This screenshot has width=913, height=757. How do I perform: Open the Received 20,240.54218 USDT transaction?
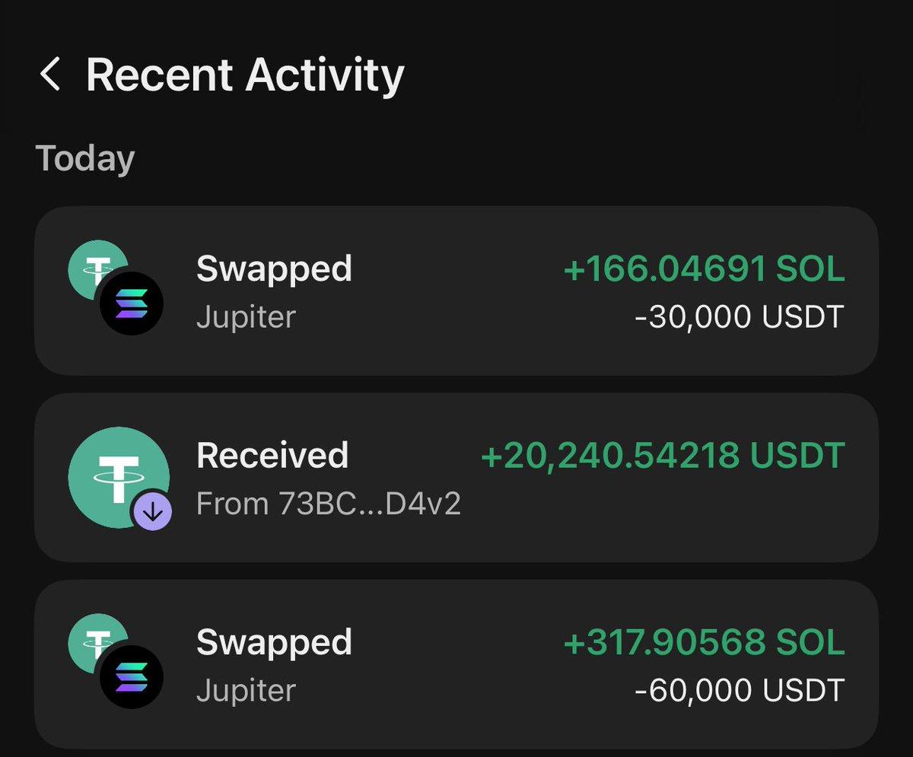[x=456, y=478]
